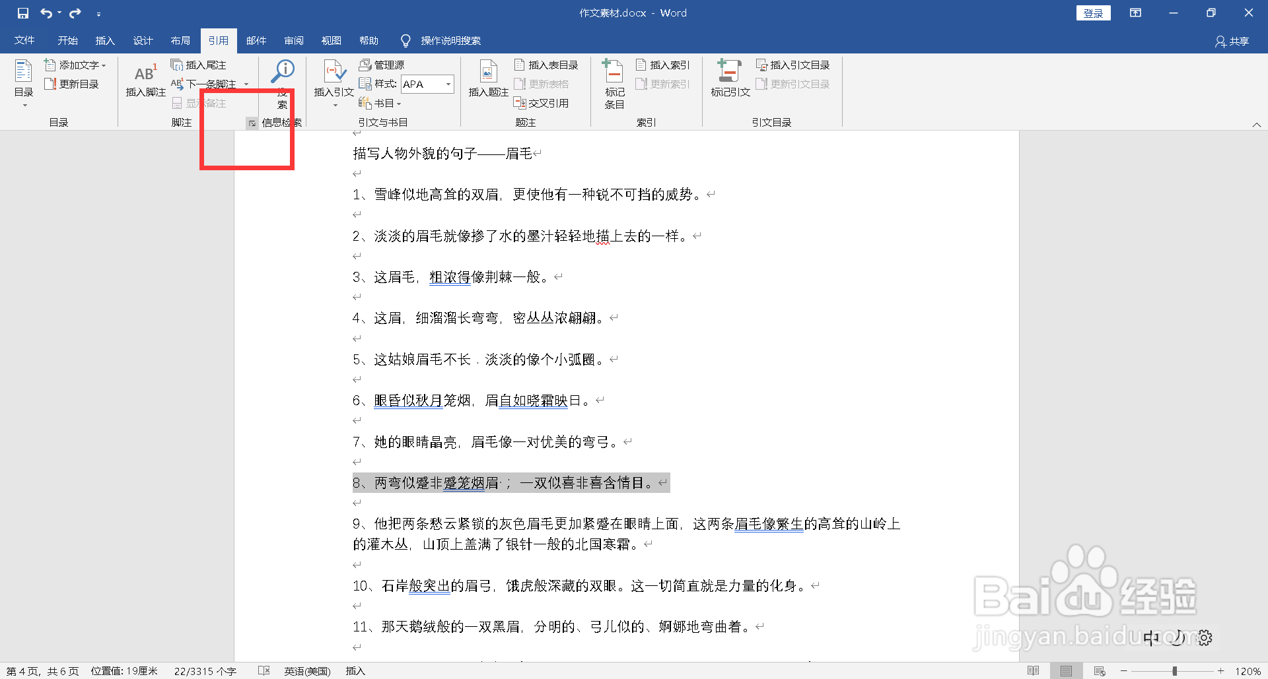Open the 脚注 group dialog launcher

[x=252, y=123]
